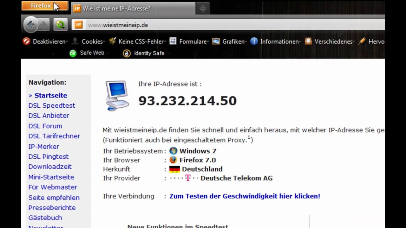
Task: Click the computer monitor image
Action: pos(117,95)
